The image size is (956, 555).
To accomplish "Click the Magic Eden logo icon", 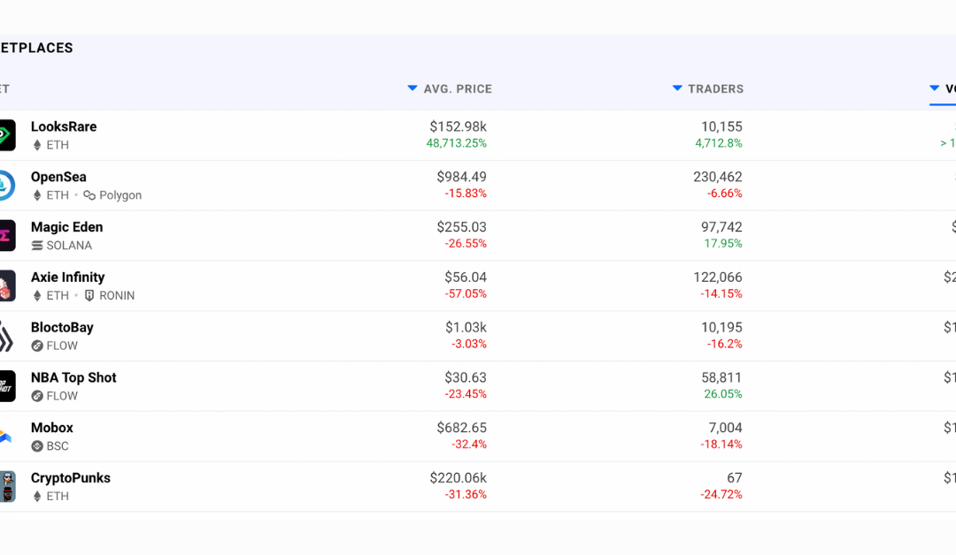I will point(7,235).
